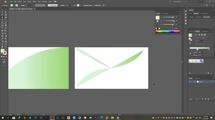This screenshot has width=215, height=120.
Task: Select Layer 1 row in Layers panel
Action: (x=201, y=82)
